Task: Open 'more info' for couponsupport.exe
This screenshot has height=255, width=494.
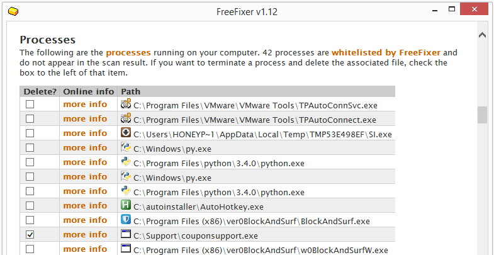Action: pos(85,234)
